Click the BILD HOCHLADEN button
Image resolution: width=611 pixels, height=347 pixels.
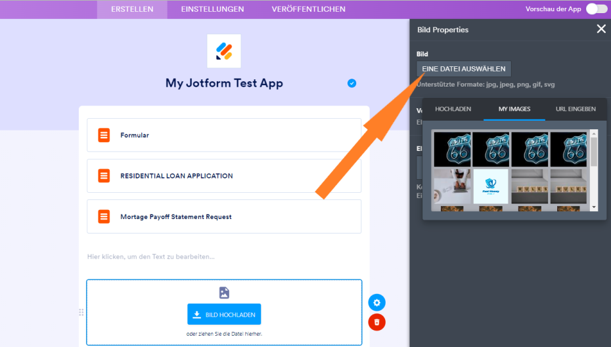pyautogui.click(x=224, y=314)
